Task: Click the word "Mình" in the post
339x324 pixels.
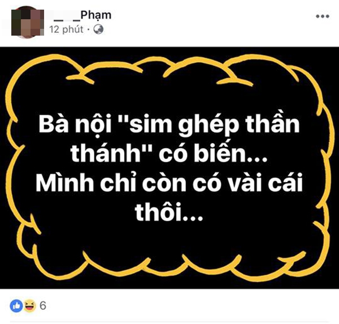Action: click(x=64, y=183)
